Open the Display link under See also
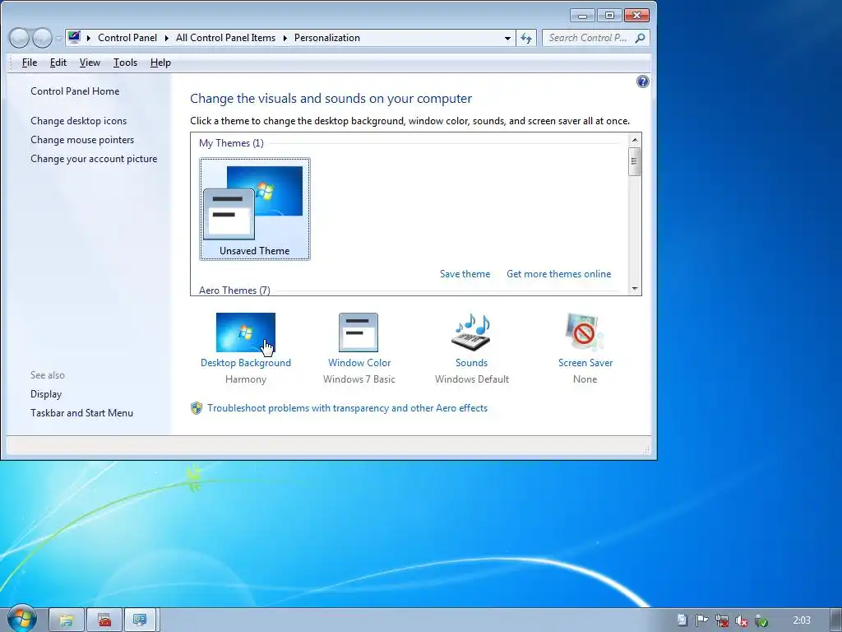The image size is (842, 632). (x=46, y=394)
